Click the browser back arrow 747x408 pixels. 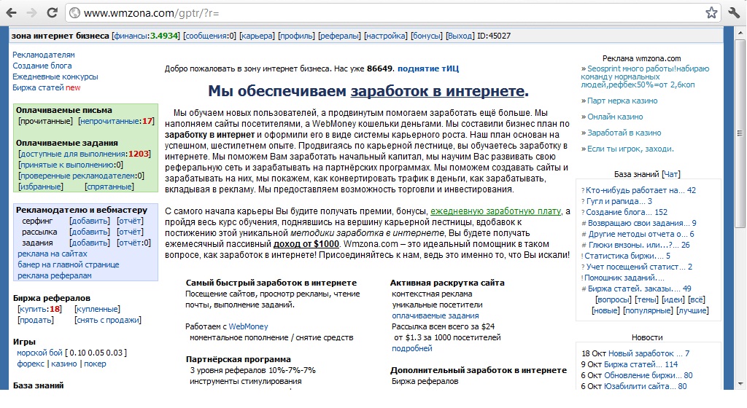coord(12,13)
